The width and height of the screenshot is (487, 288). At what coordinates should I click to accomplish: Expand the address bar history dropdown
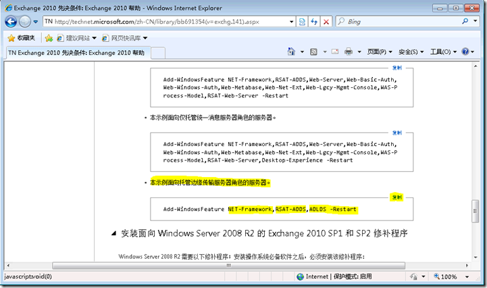coord(291,22)
